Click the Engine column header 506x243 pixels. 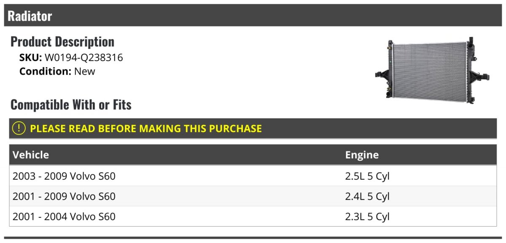pyautogui.click(x=362, y=155)
